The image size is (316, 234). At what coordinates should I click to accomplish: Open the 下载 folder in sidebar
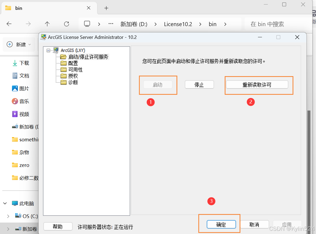(x=20, y=63)
